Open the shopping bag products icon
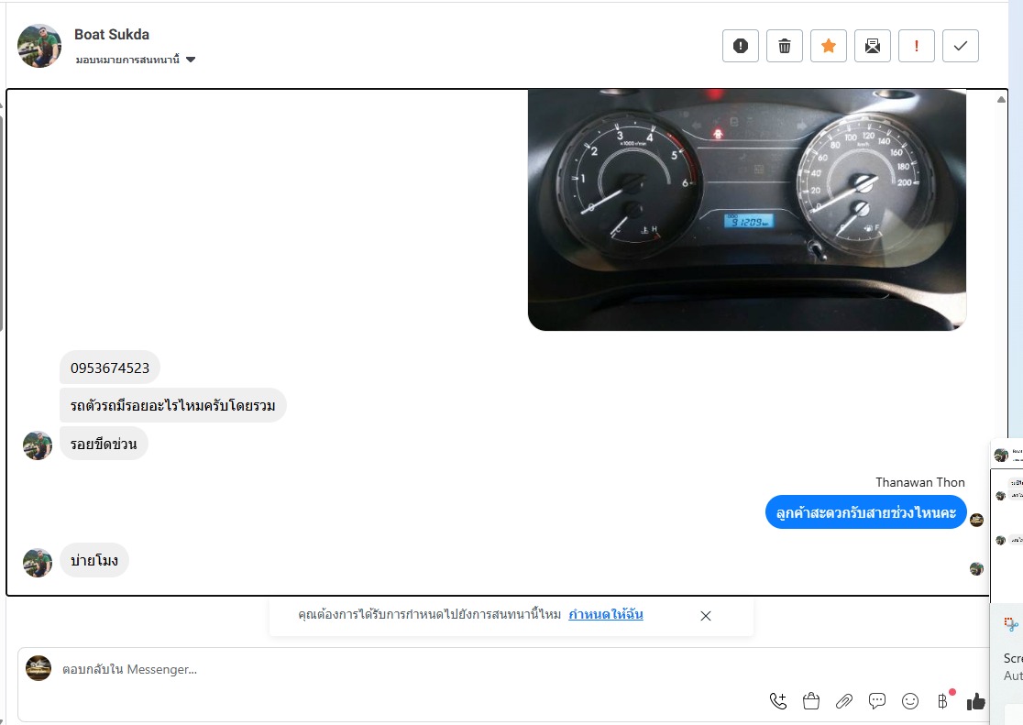This screenshot has height=725, width=1023. tap(811, 701)
